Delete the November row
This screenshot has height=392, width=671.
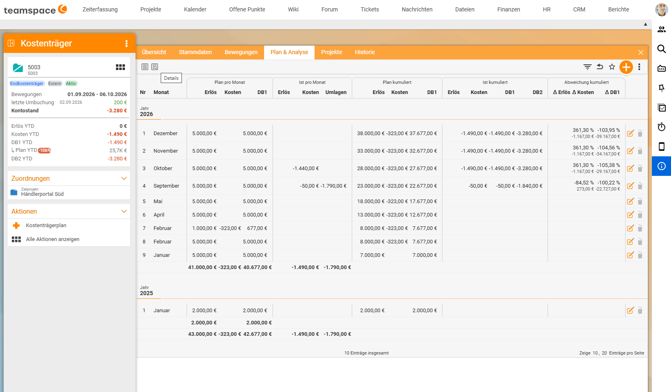click(640, 151)
